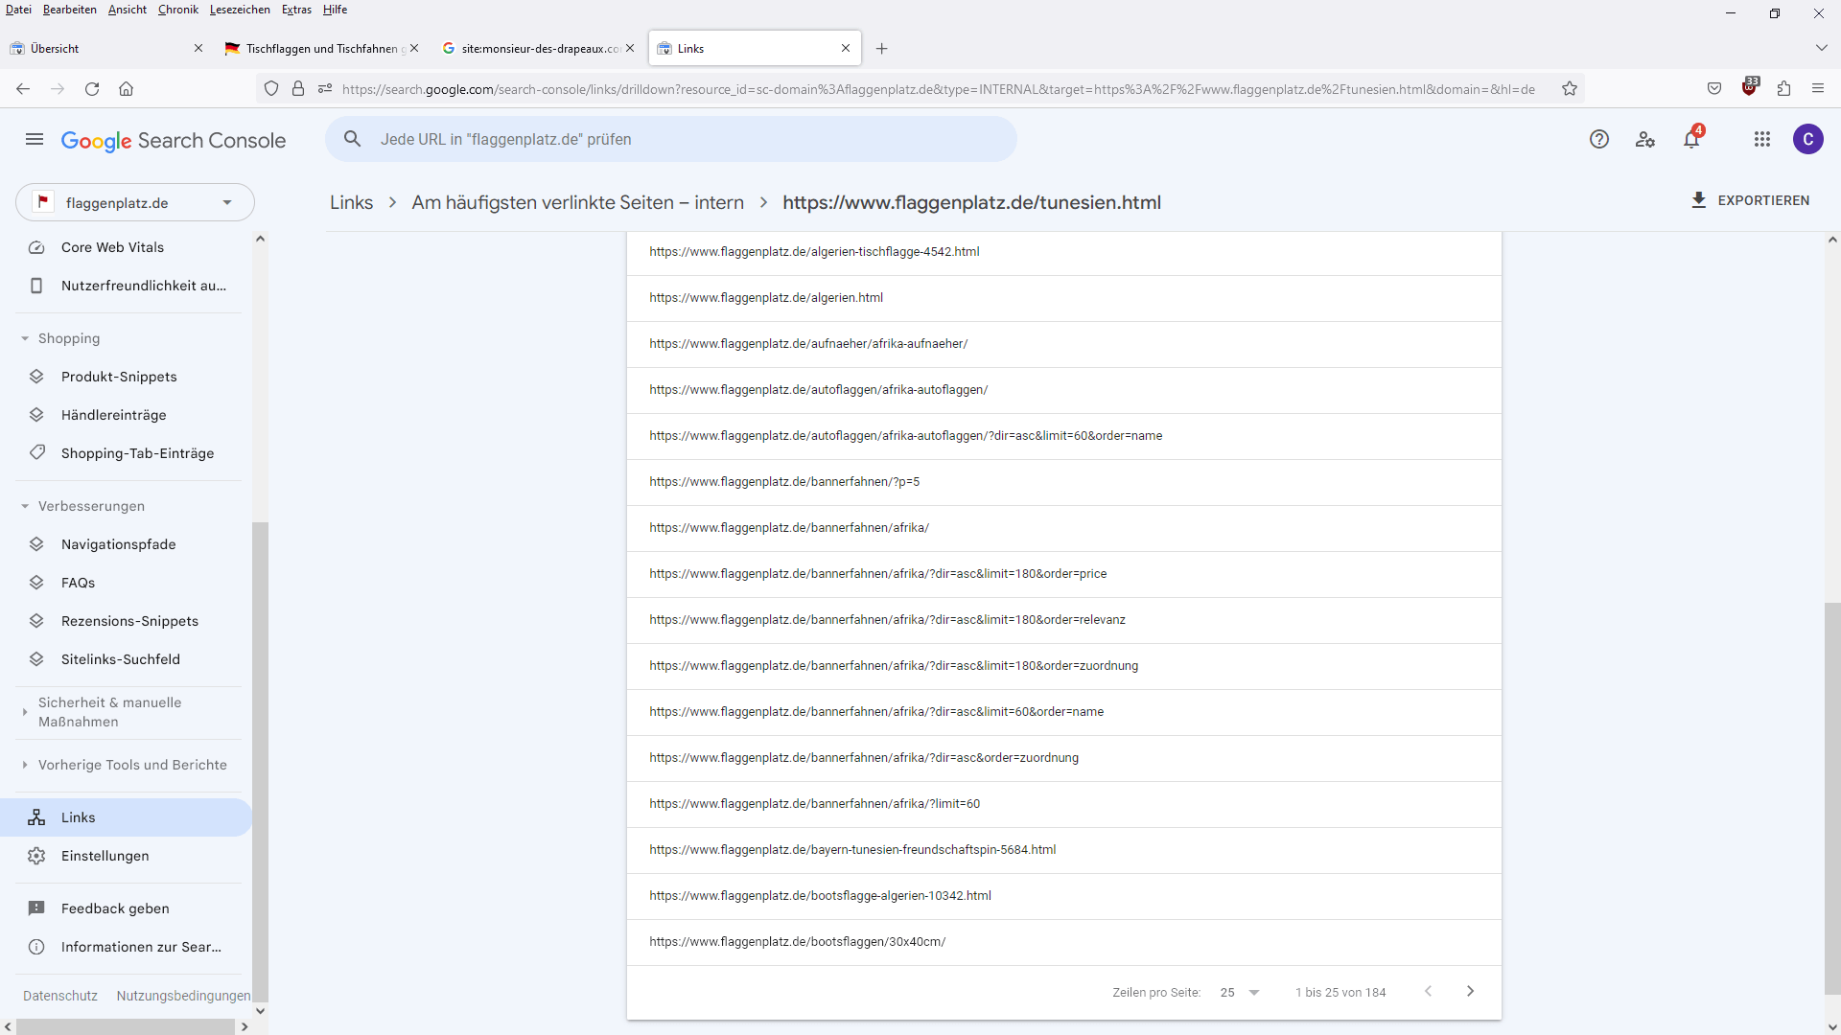This screenshot has width=1841, height=1035.
Task: Open the Lesezeichen menu
Action: pos(240,10)
